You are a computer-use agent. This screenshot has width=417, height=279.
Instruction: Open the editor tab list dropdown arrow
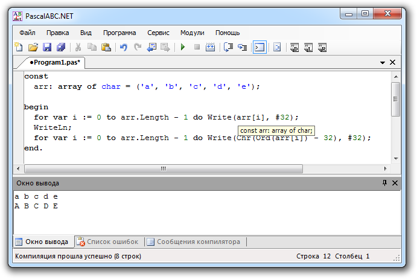pyautogui.click(x=383, y=63)
